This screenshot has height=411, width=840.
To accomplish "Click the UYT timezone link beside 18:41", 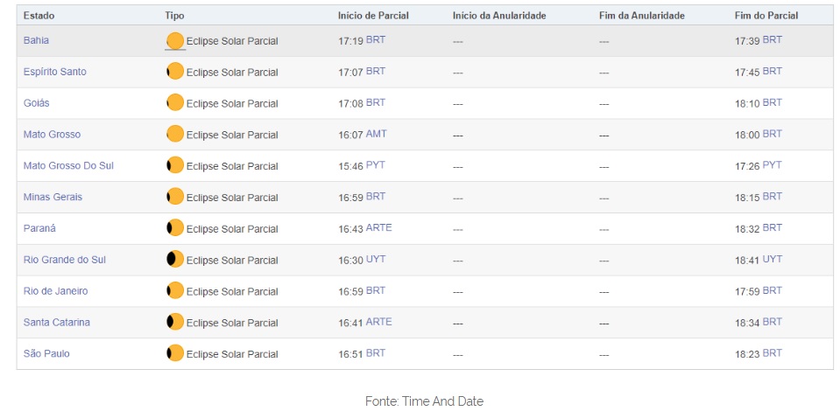I will 772,259.
